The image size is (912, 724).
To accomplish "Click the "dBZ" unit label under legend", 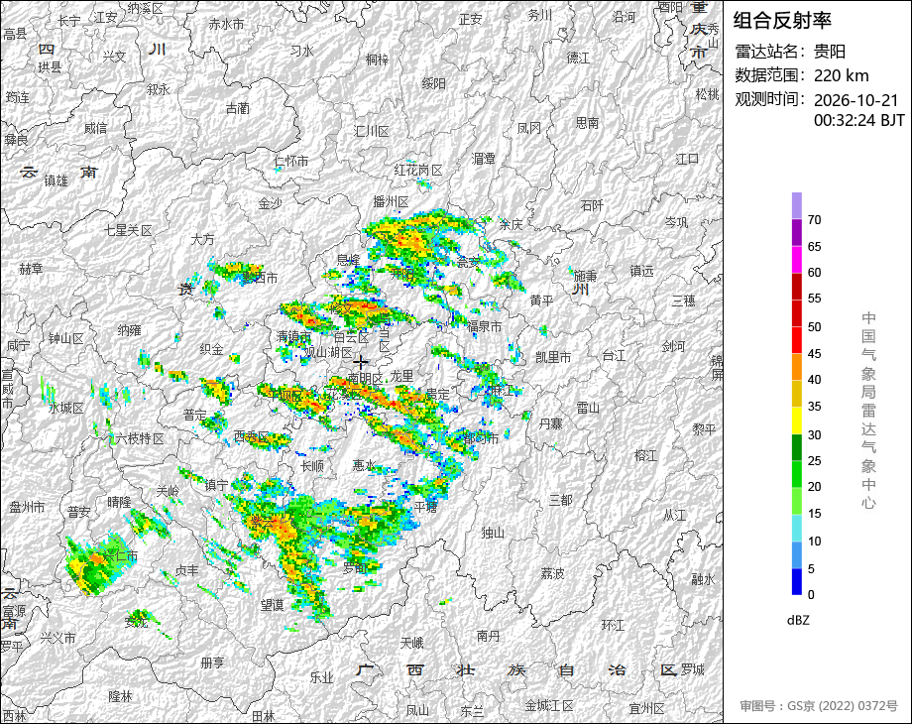I will (x=798, y=621).
